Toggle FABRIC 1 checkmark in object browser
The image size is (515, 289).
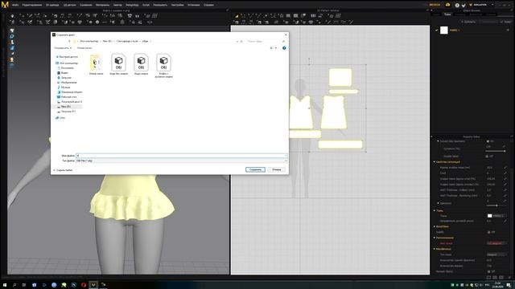436,31
